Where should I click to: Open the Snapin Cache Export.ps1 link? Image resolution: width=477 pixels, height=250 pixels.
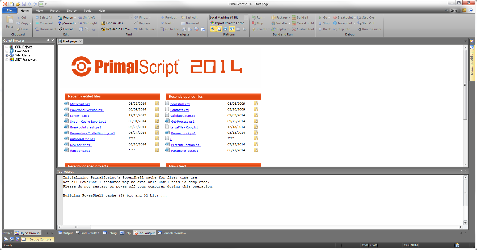click(88, 122)
